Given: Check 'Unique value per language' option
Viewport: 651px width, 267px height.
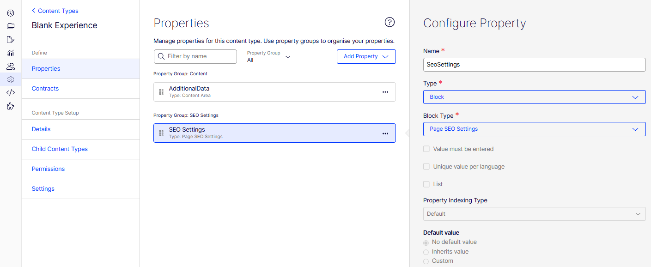Looking at the screenshot, I should click(x=426, y=167).
